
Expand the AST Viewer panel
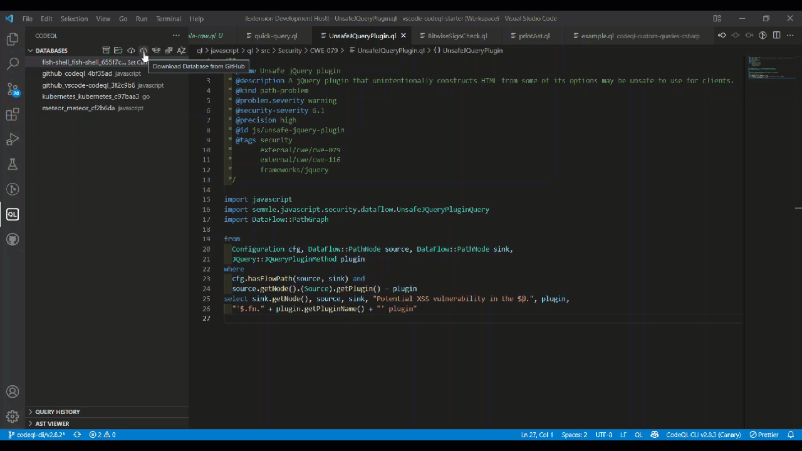[x=52, y=423]
